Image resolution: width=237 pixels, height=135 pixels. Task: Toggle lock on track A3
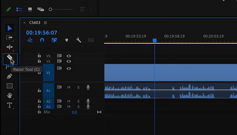tap(39, 106)
